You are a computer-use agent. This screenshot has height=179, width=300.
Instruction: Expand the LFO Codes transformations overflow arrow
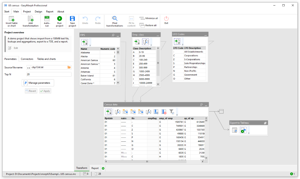[182, 45]
